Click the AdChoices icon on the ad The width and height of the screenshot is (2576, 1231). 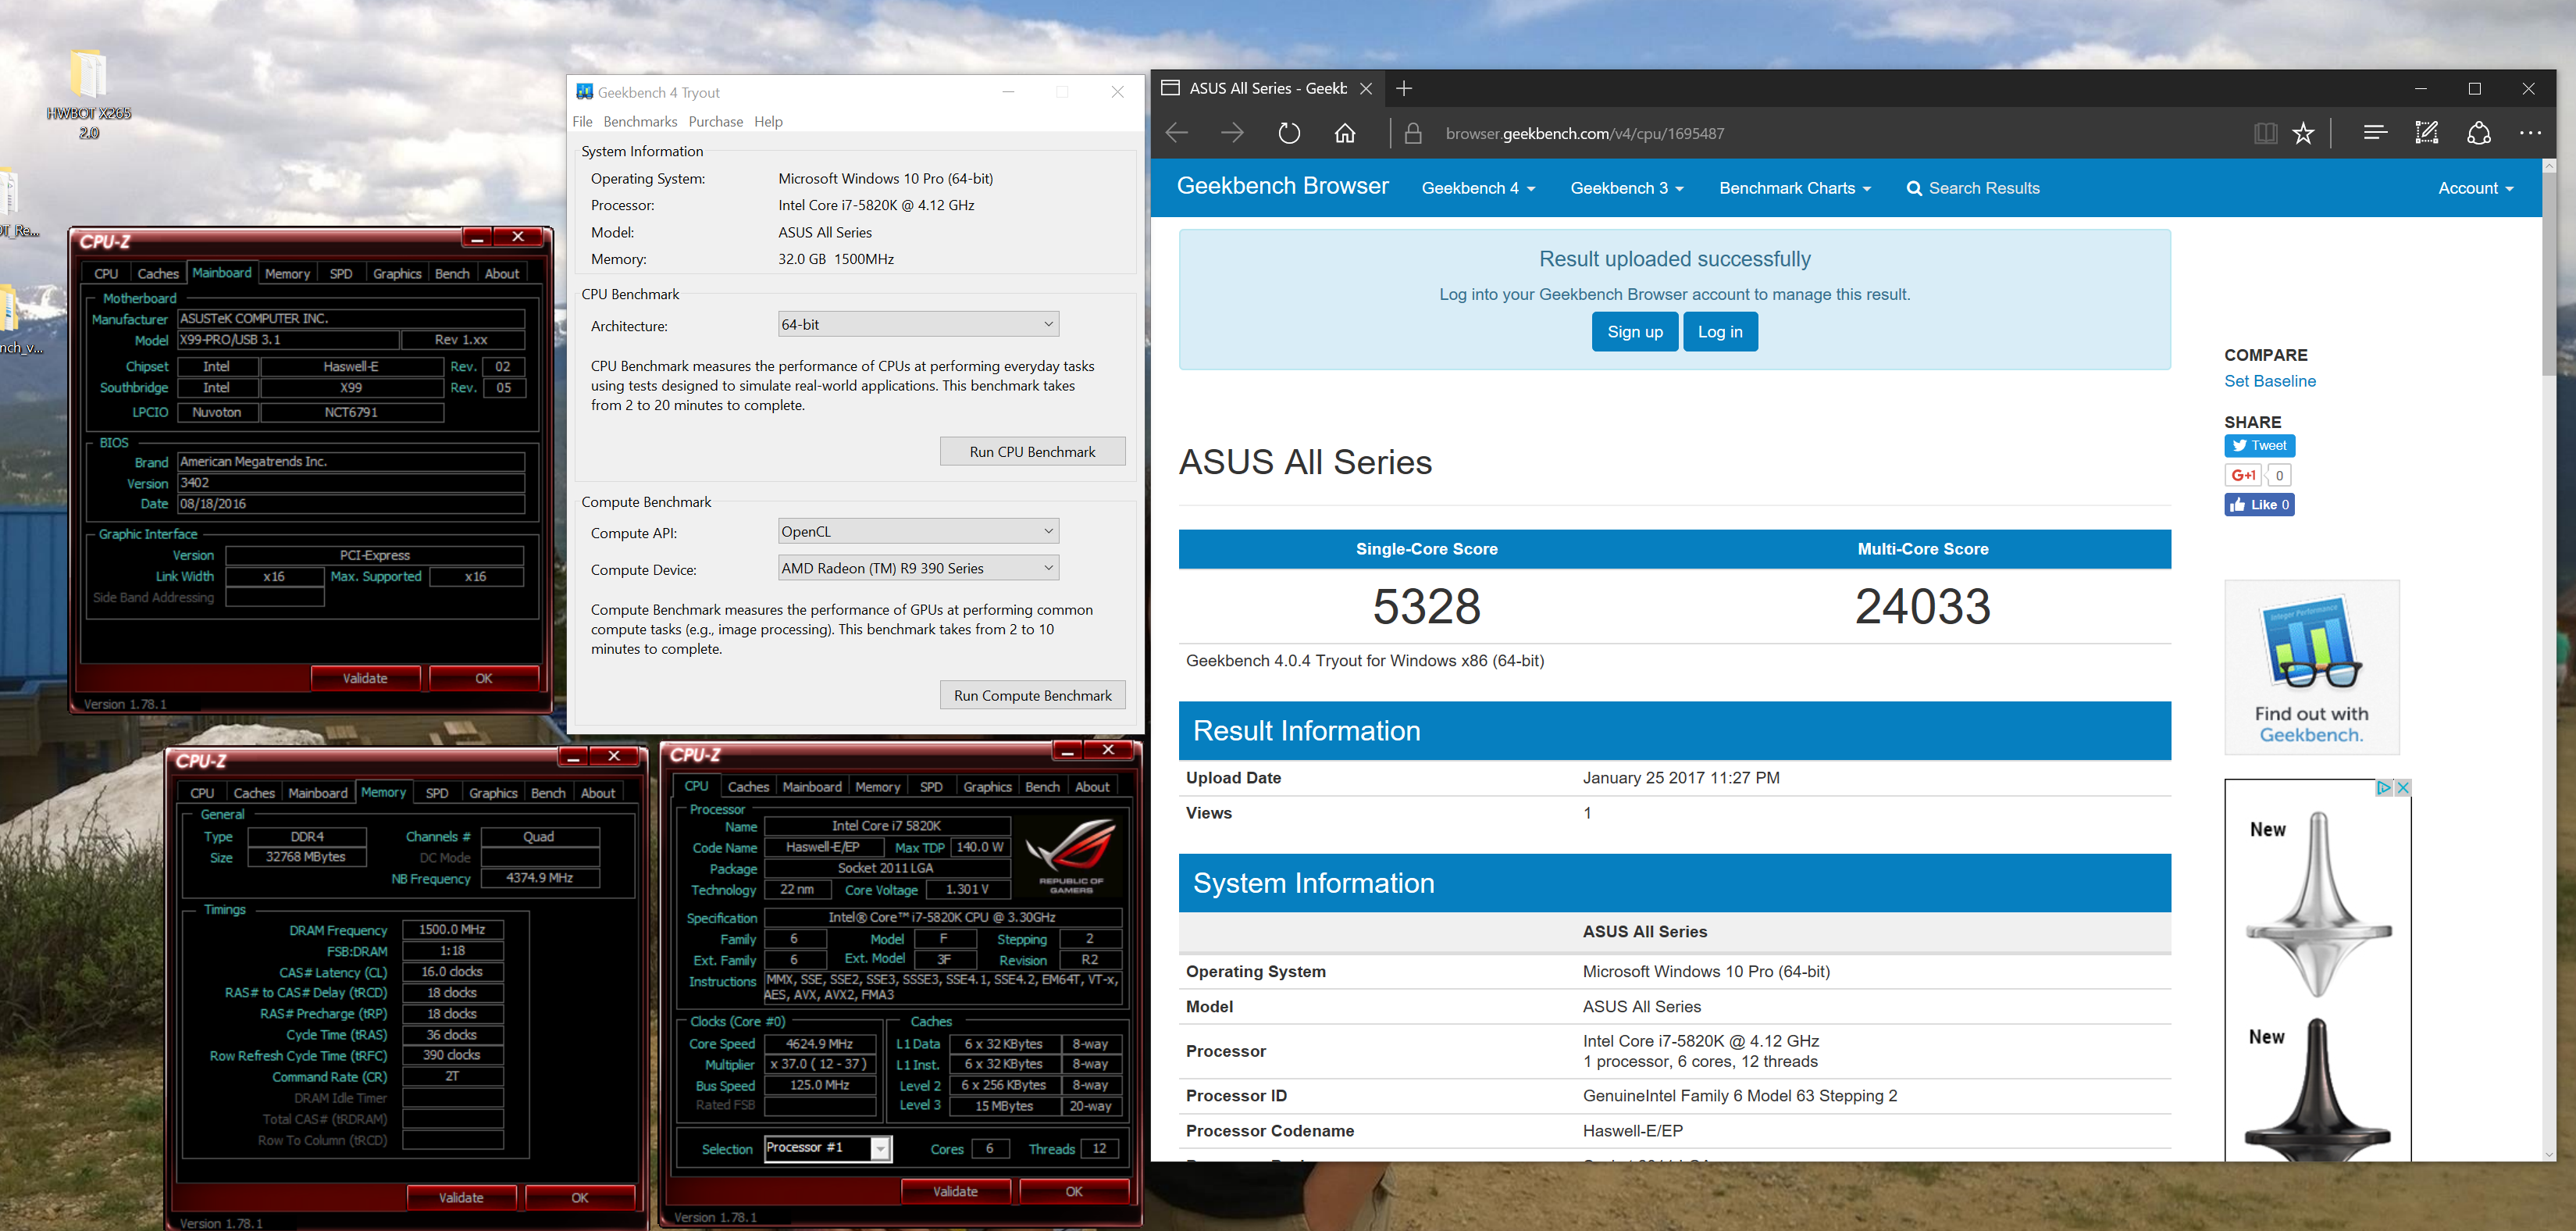pyautogui.click(x=2384, y=788)
